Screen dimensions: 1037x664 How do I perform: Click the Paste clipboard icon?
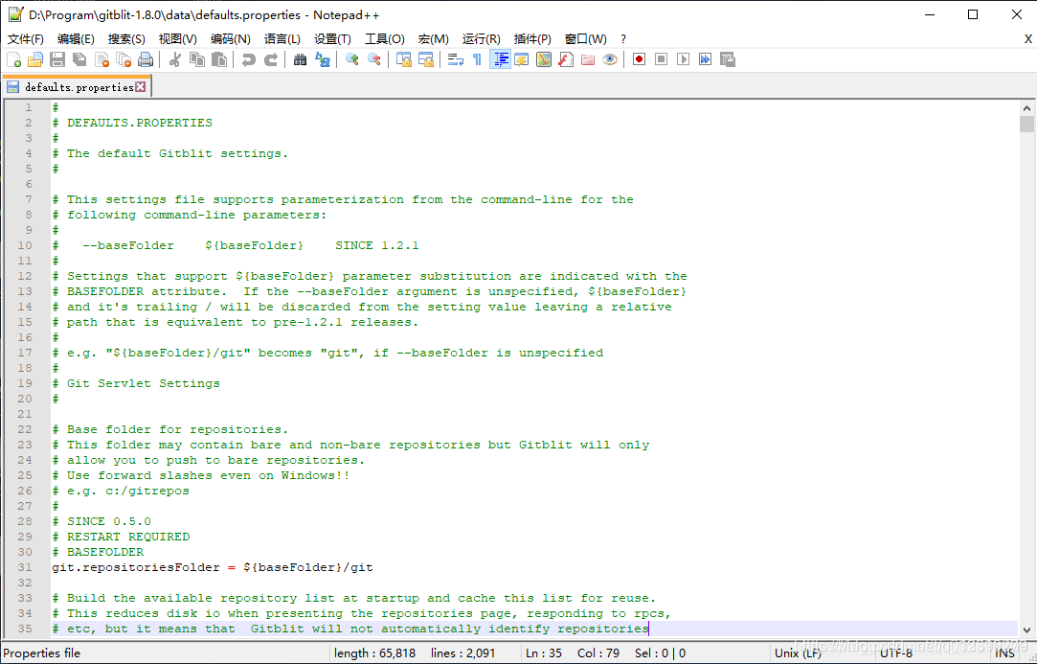[x=219, y=59]
